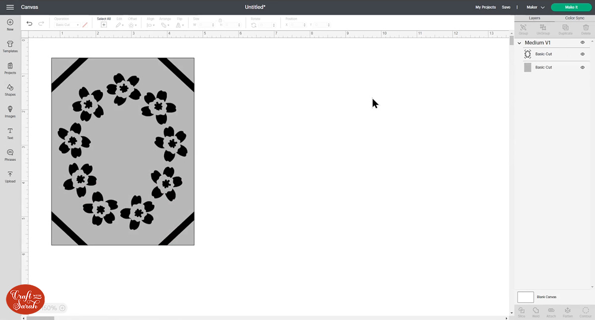Click the Untitled* project title

pyautogui.click(x=255, y=7)
